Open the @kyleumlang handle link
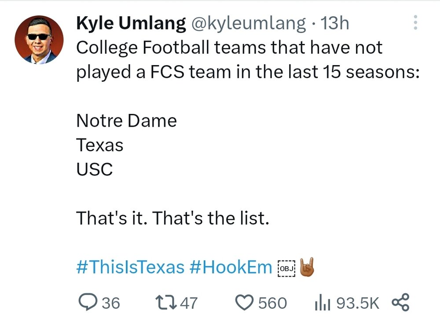Screen dimensions: 440x325 [x=248, y=24]
